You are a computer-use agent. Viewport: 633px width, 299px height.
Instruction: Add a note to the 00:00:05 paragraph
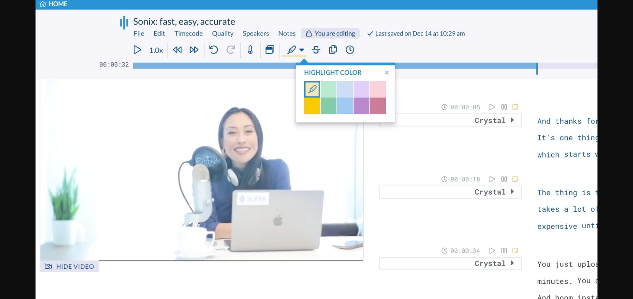point(515,107)
